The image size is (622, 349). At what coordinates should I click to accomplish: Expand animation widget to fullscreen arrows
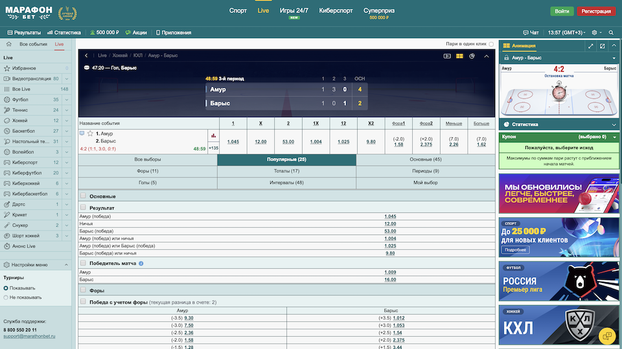[591, 46]
